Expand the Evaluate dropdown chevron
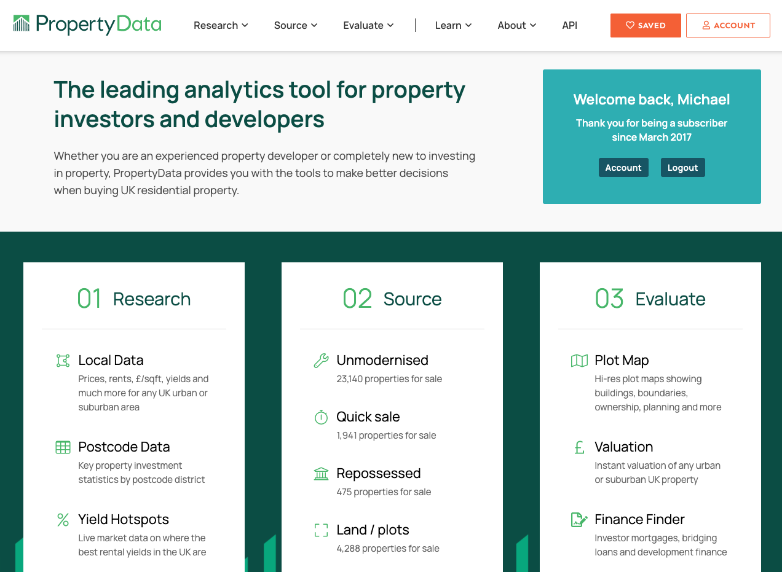 point(390,25)
